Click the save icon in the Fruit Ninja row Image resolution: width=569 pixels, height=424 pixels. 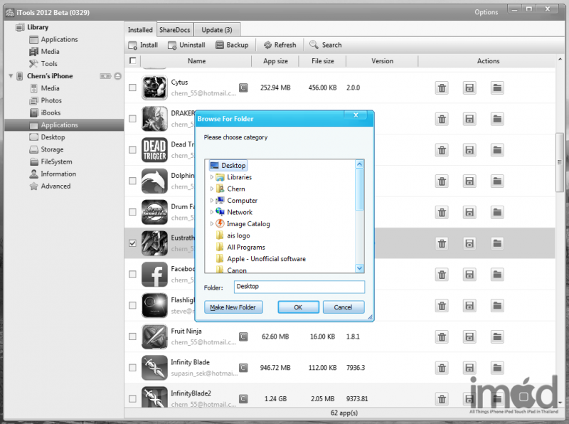pos(469,337)
